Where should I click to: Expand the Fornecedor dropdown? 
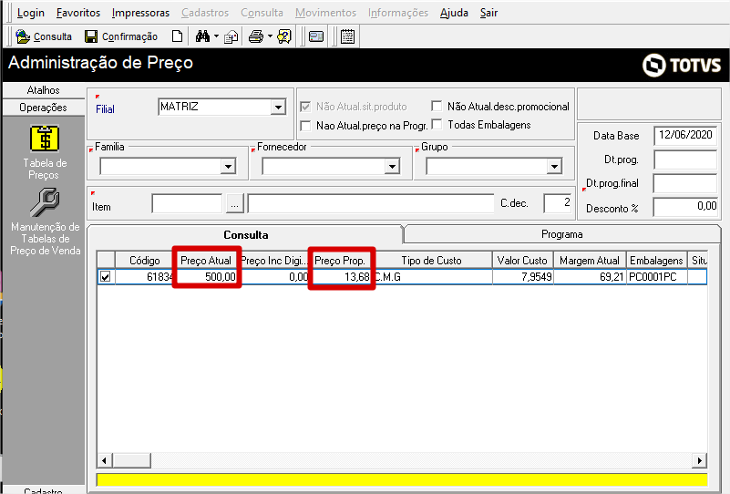coord(393,166)
